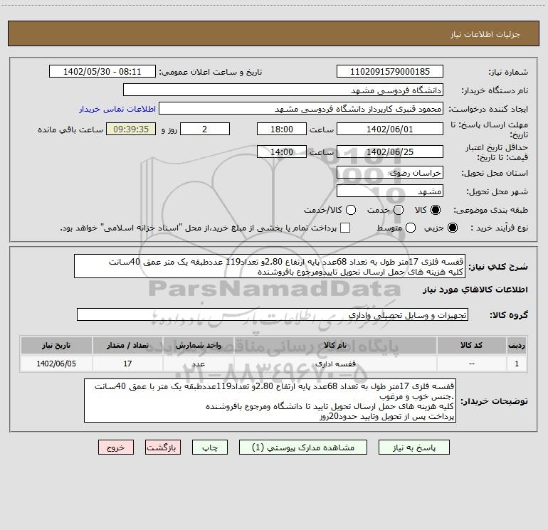Click the چاپ print button
548x530 pixels.
click(x=210, y=447)
